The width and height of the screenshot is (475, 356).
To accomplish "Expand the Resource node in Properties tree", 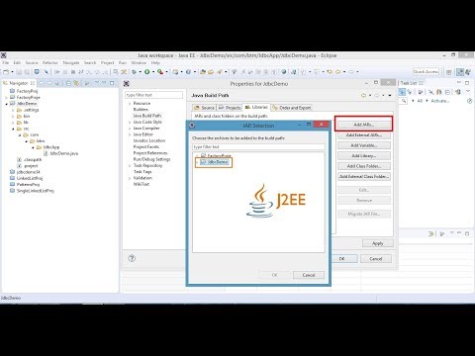I will tap(130, 104).
